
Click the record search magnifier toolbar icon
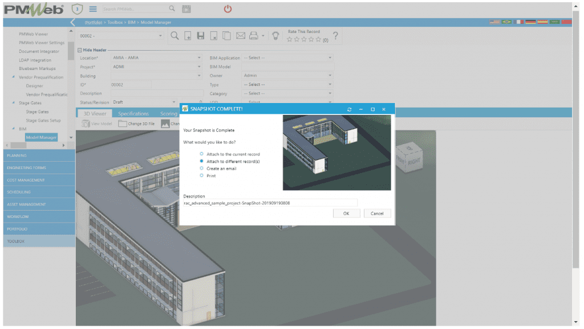[x=175, y=36]
